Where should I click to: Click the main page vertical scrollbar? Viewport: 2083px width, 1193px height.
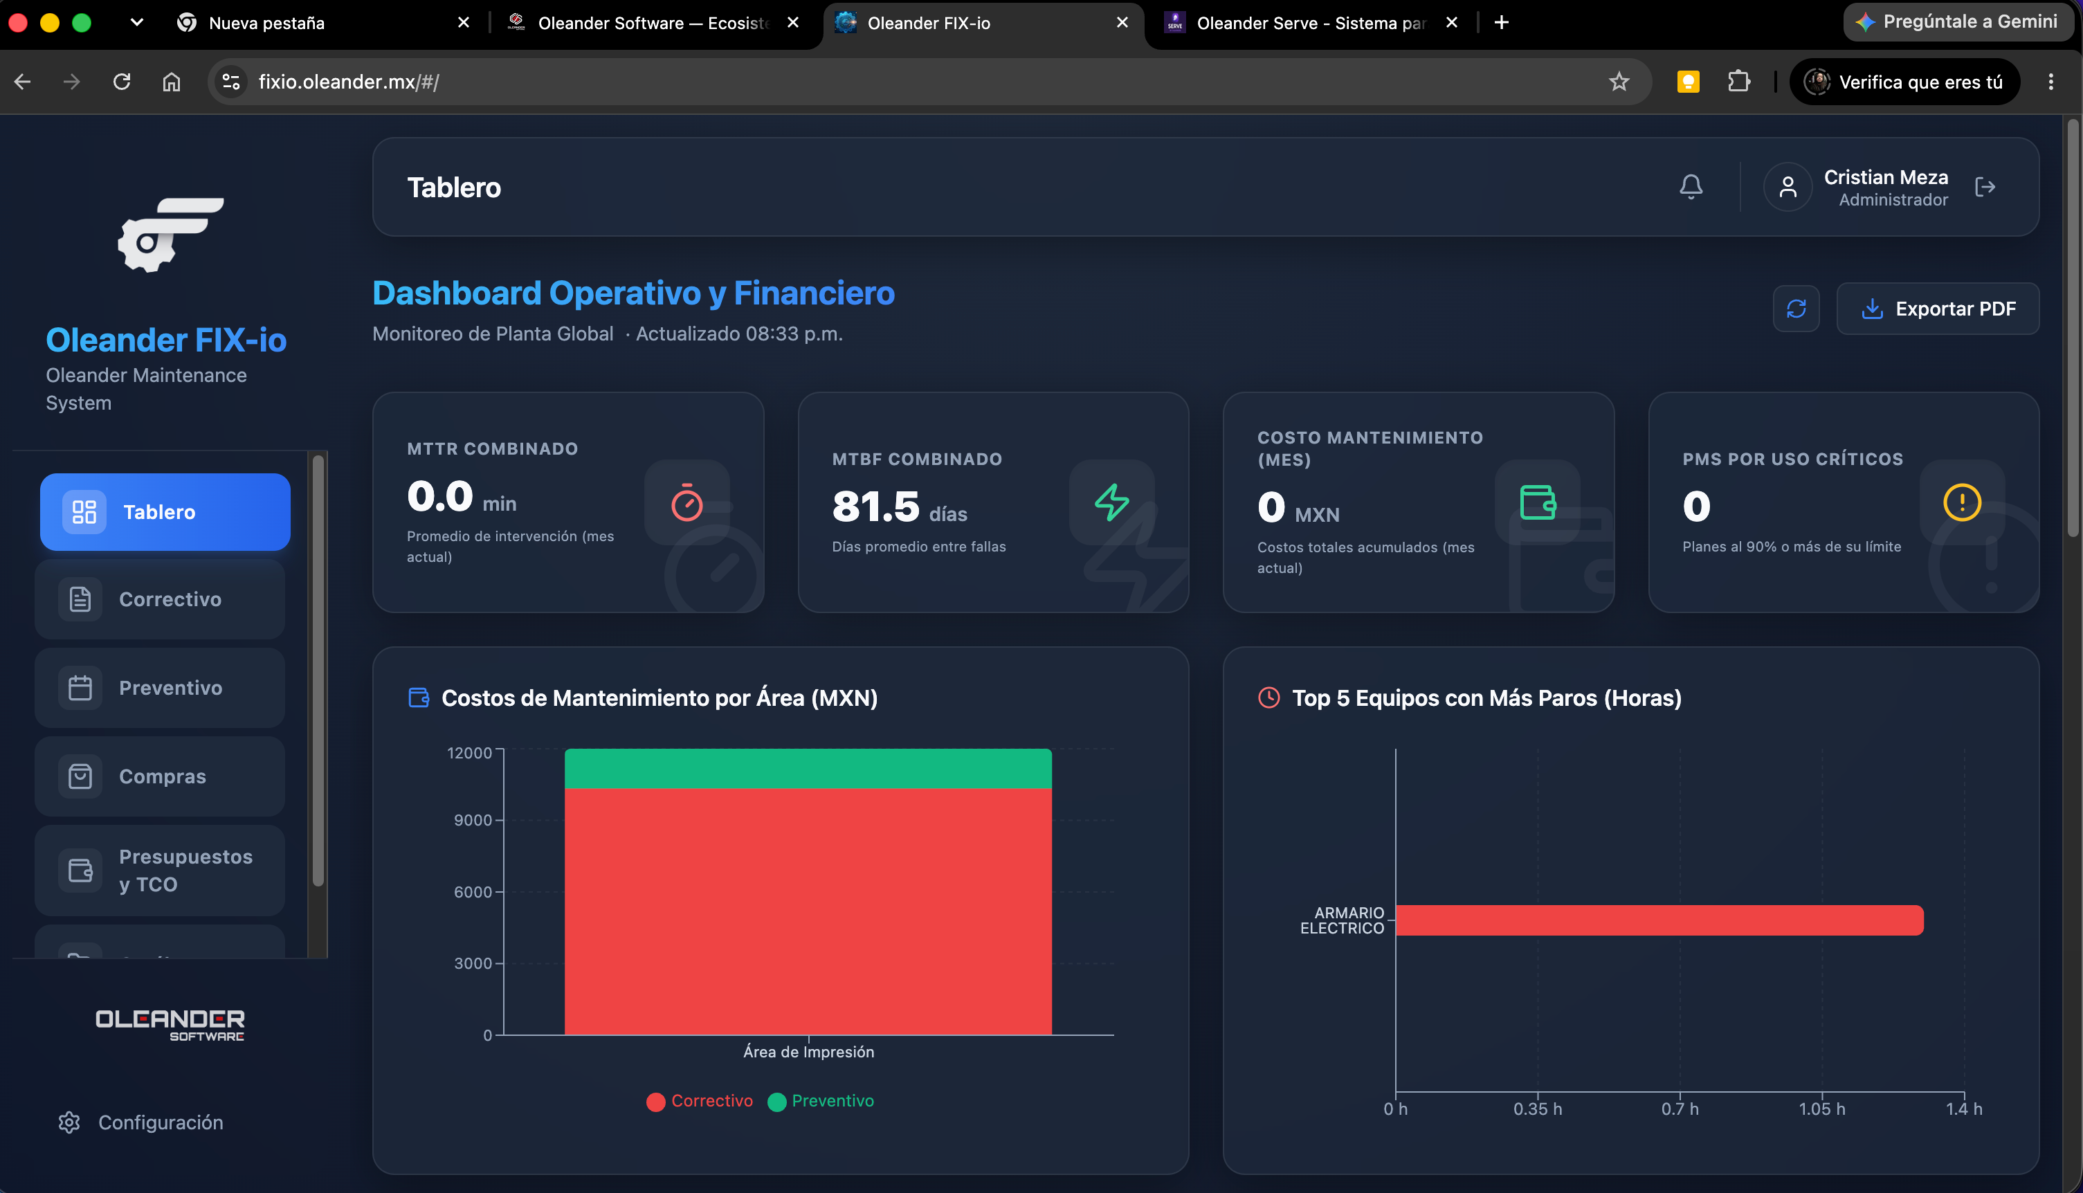click(x=2073, y=328)
